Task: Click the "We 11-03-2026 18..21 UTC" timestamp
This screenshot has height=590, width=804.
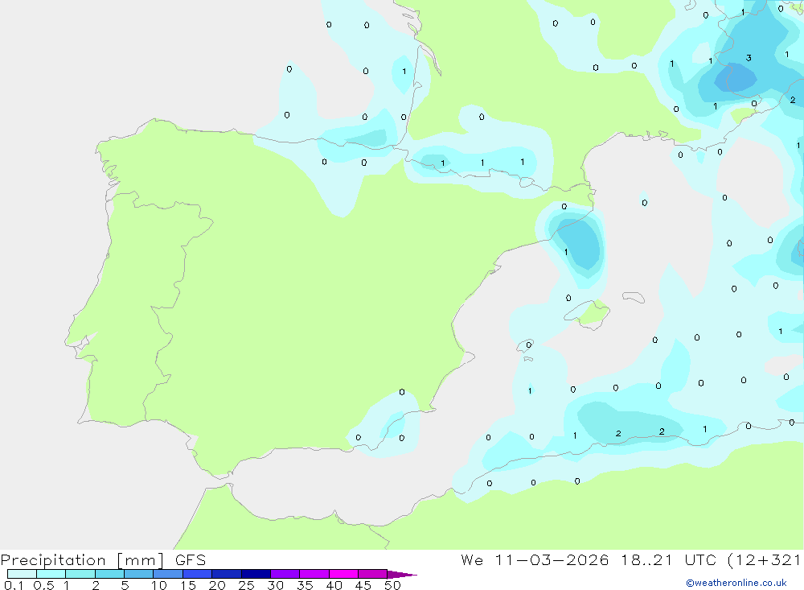Action: (x=589, y=559)
